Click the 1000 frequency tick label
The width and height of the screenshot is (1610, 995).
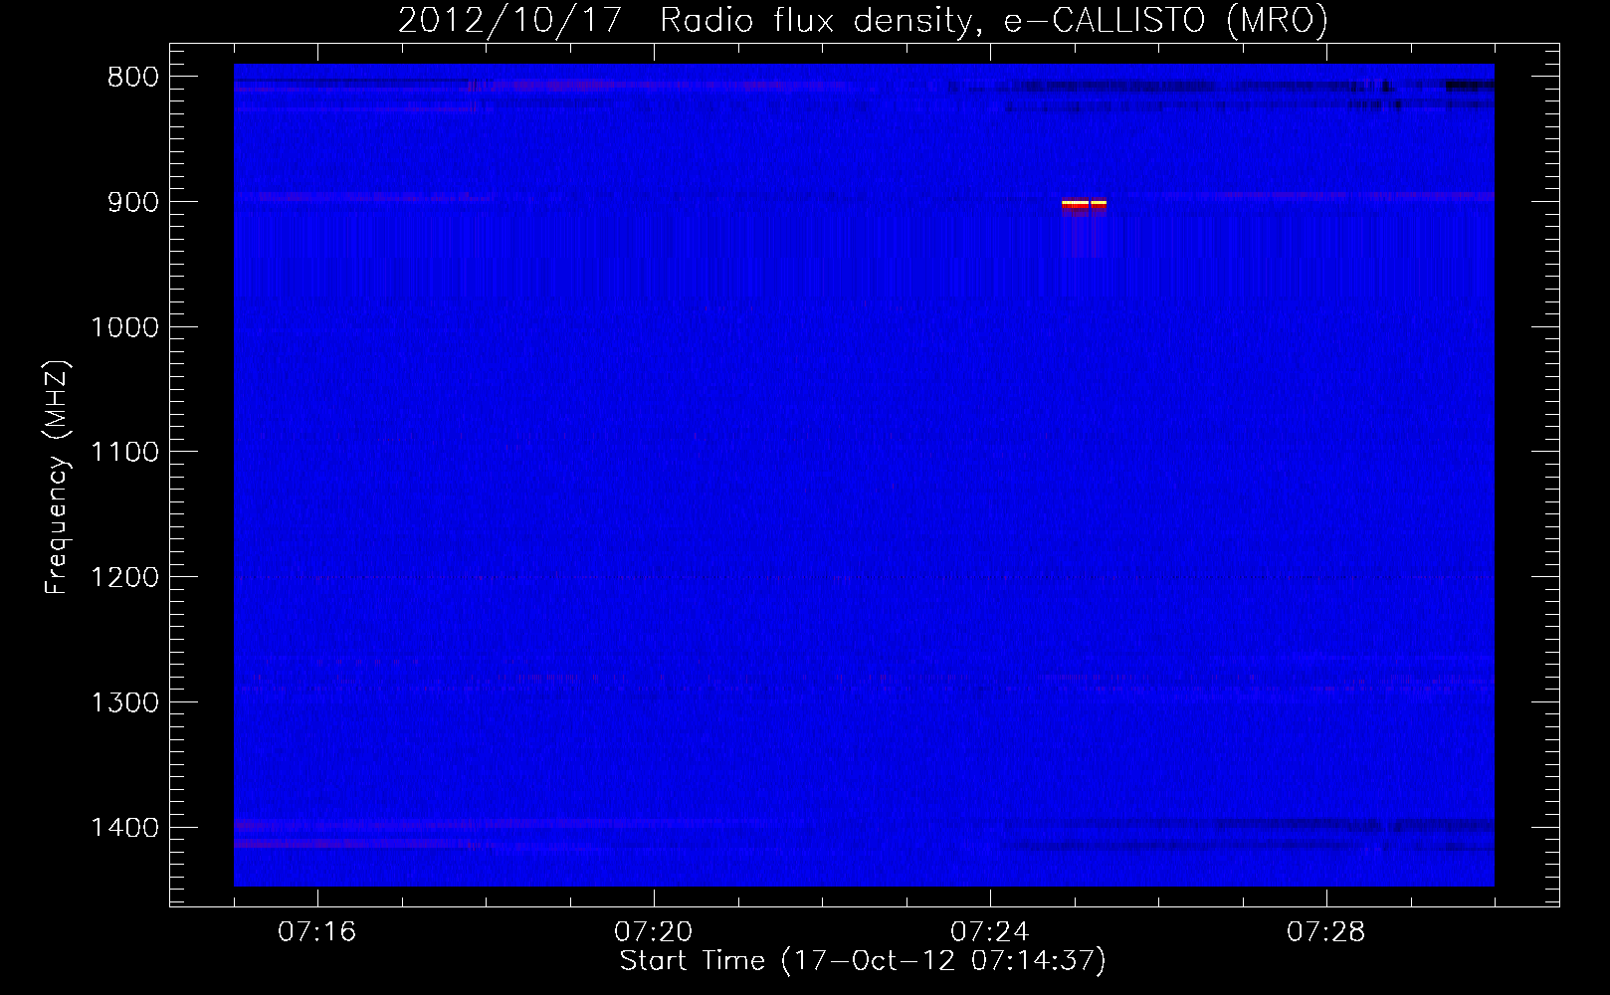click(x=124, y=327)
